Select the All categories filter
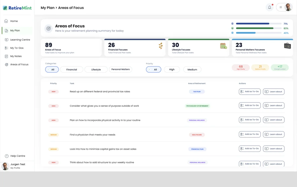Viewport: 297px width, 187px height. click(x=52, y=70)
